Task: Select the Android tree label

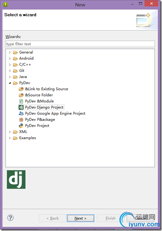Action: point(26,58)
